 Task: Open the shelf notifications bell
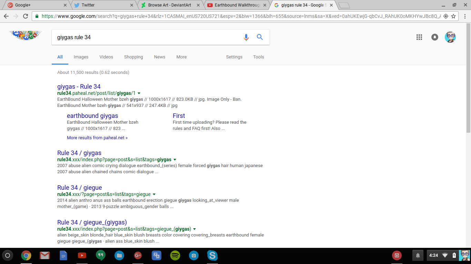pos(418,255)
